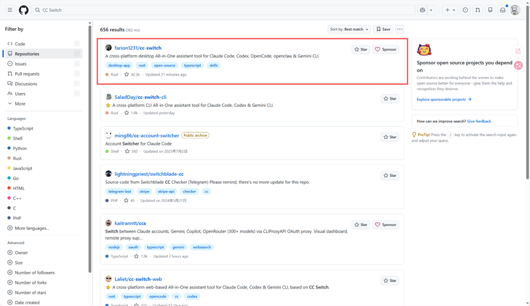Screen dimensions: 530x306
Task: Open your pull requests header icon
Action: 478,10
